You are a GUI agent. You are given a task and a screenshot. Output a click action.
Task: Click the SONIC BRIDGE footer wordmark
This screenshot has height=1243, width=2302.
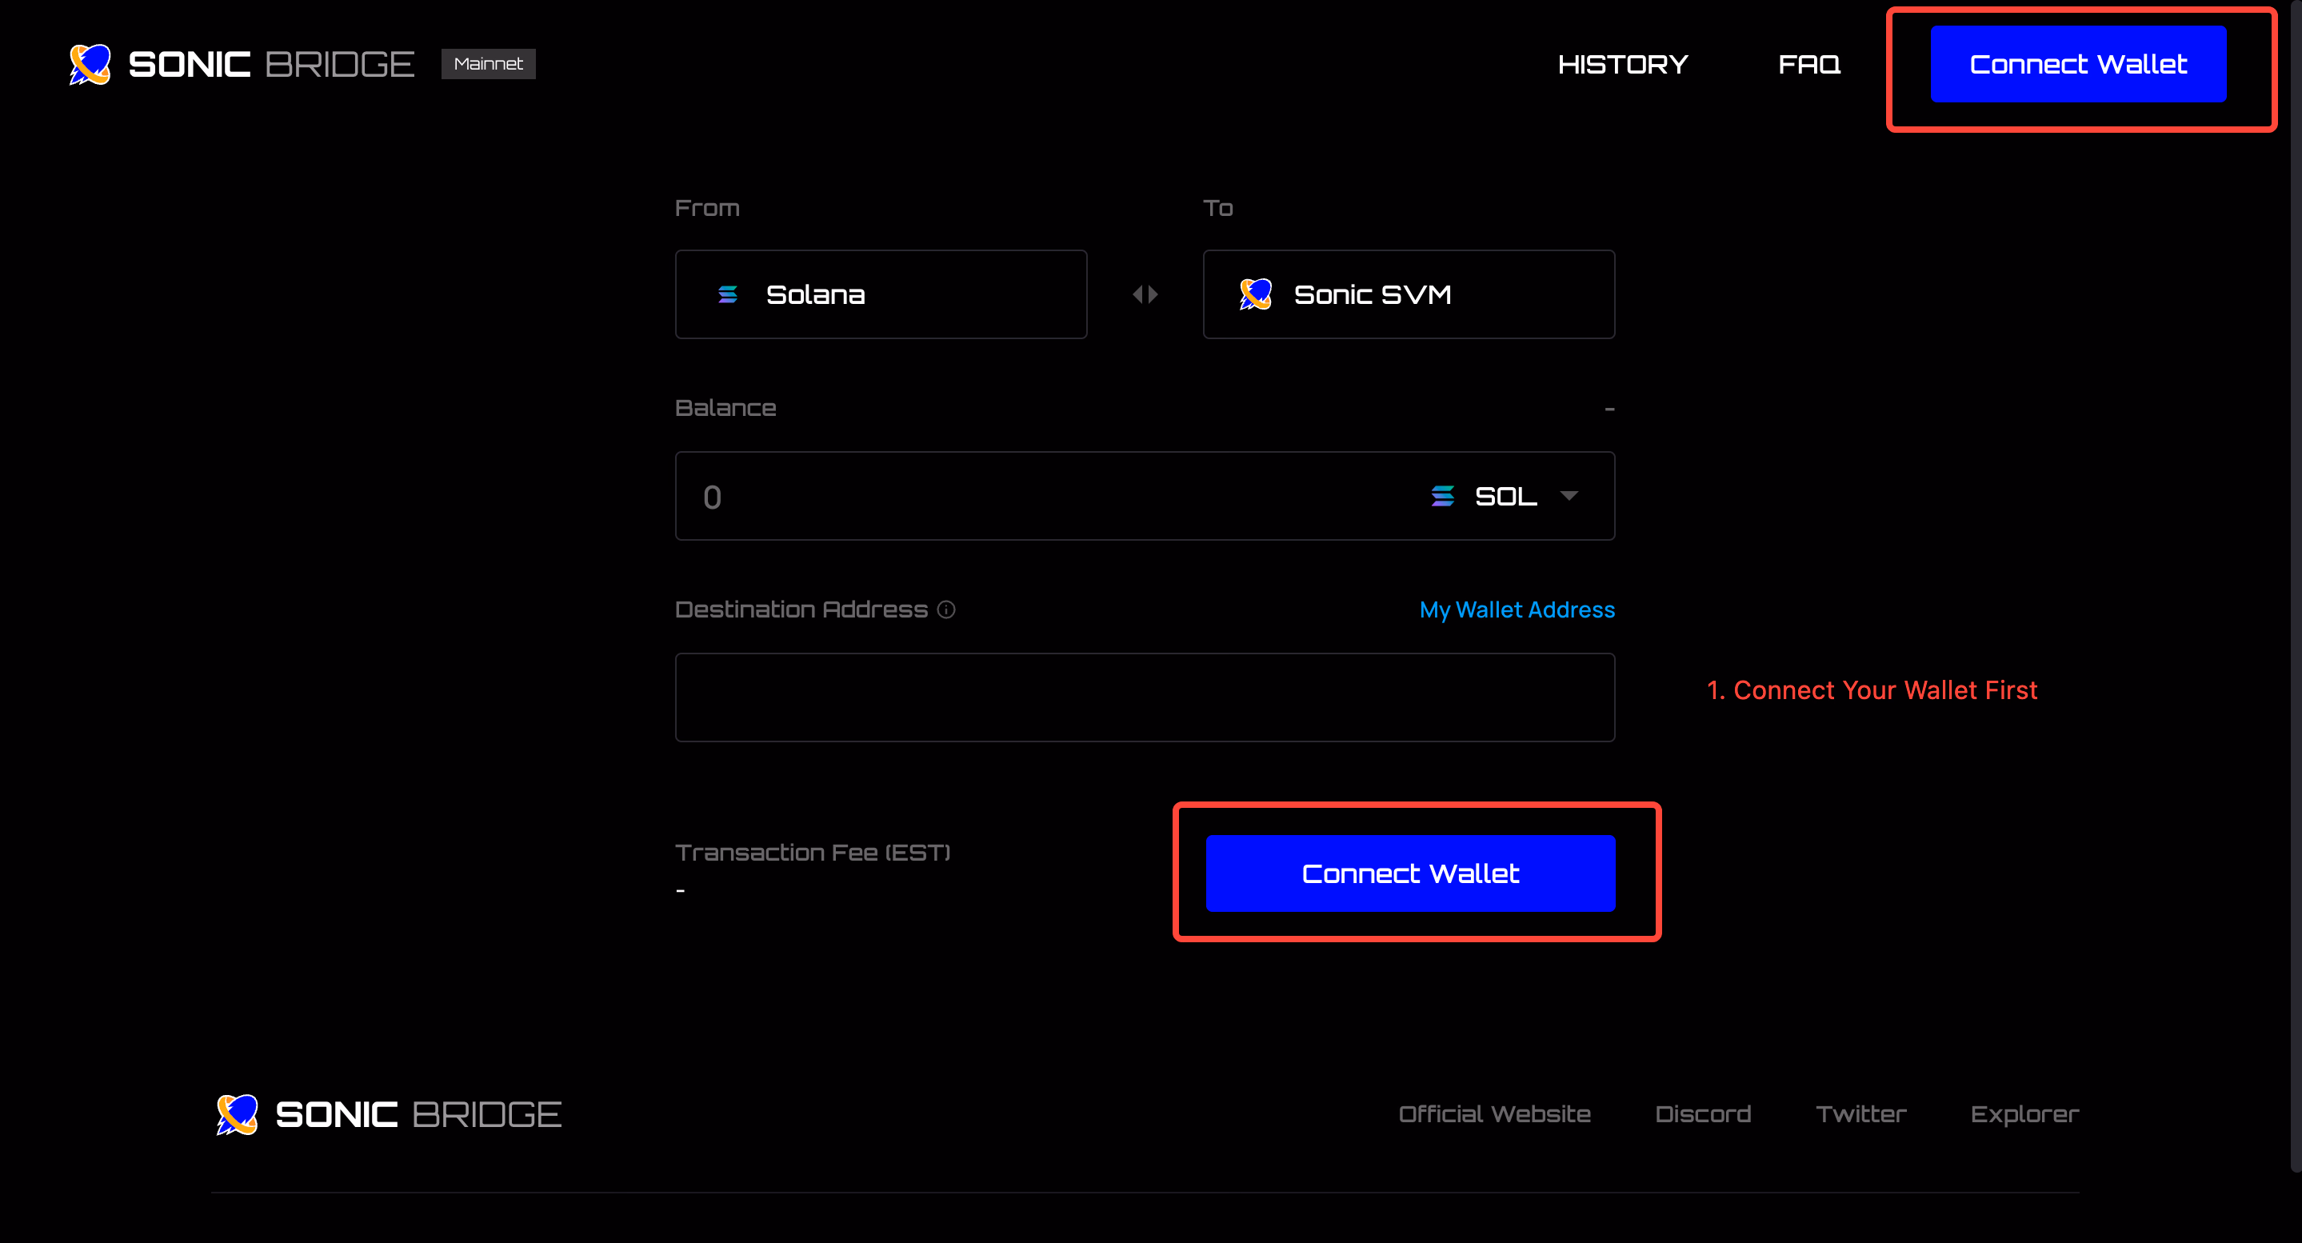pyautogui.click(x=418, y=1114)
